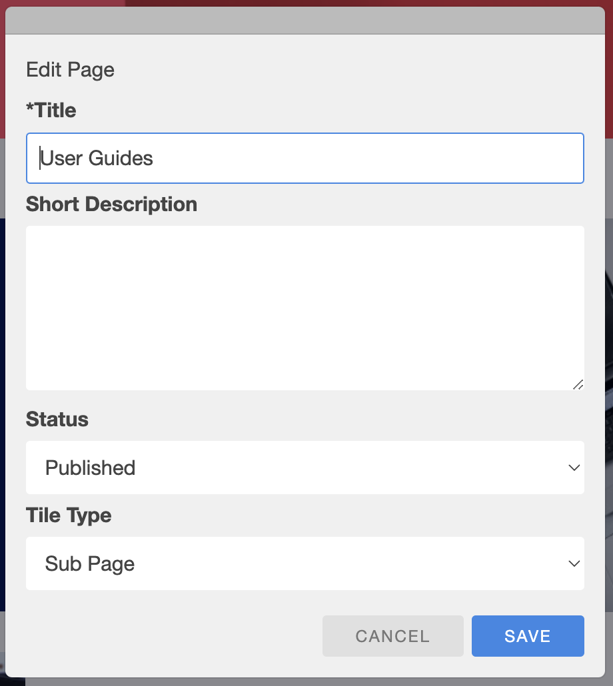Select the Sub Page option text
This screenshot has height=686, width=613.
pos(90,564)
